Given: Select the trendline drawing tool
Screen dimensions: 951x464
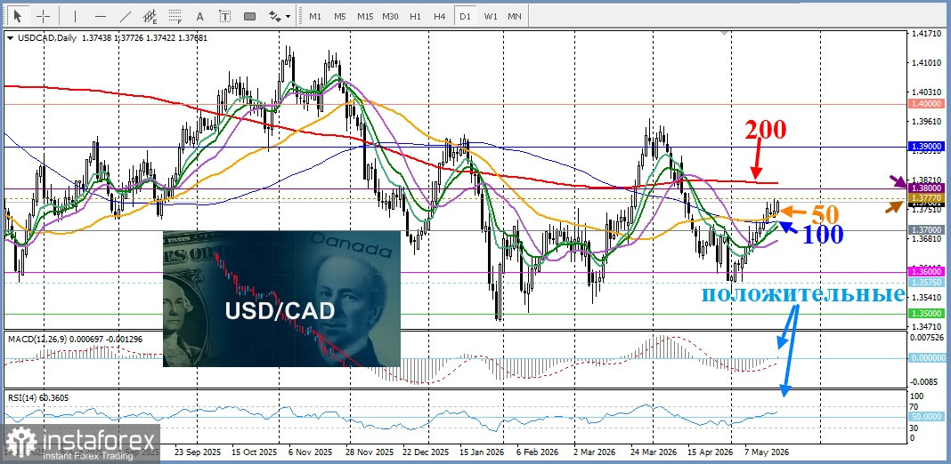Looking at the screenshot, I should point(126,16).
